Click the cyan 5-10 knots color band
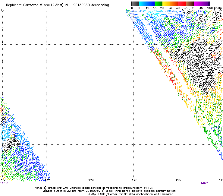 click(x=143, y=4)
